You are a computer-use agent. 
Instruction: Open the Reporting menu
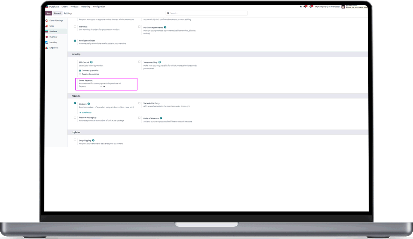86,7
